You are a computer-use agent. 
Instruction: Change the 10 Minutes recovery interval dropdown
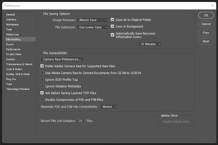pyautogui.click(x=150, y=44)
